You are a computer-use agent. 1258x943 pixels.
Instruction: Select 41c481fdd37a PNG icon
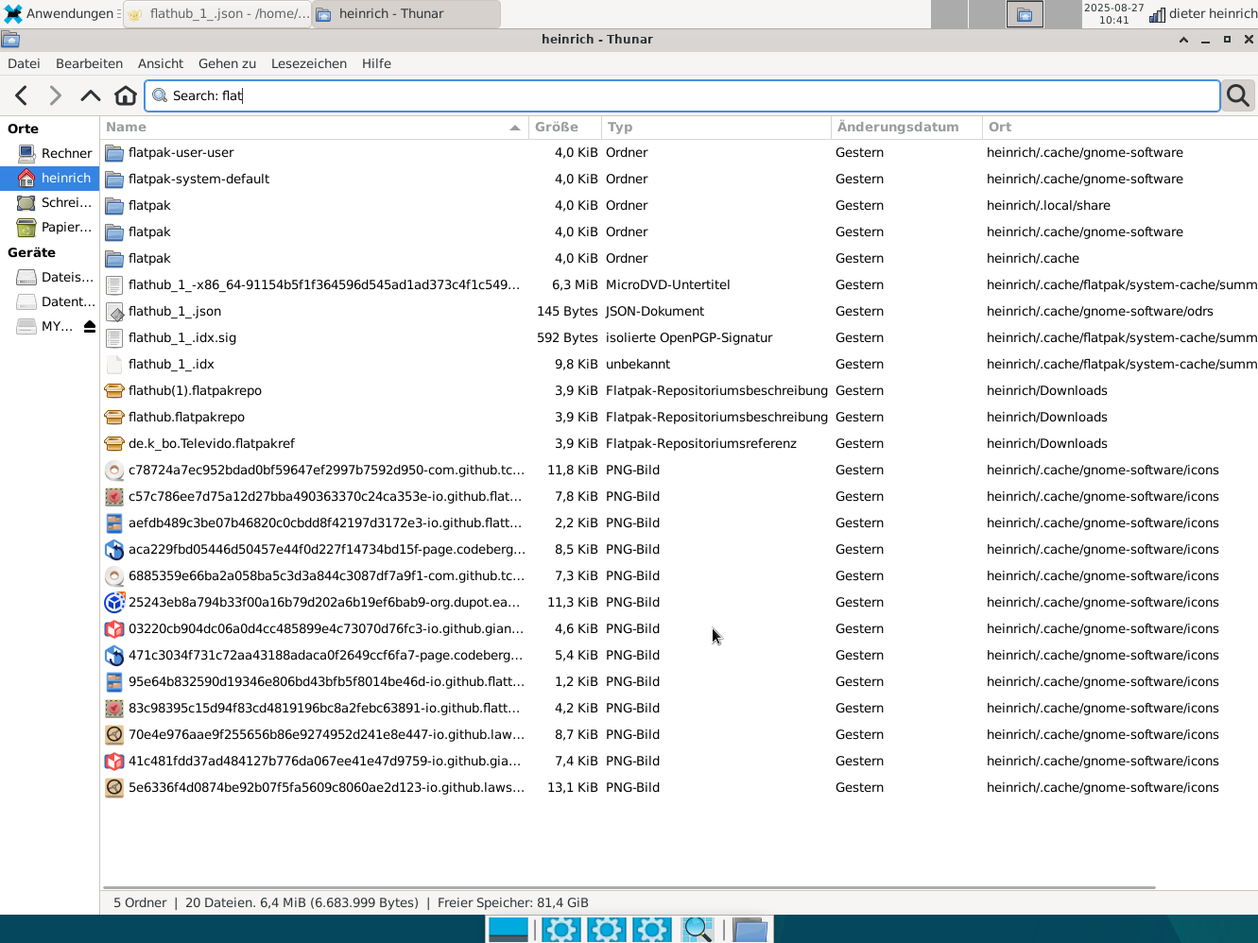pos(114,761)
